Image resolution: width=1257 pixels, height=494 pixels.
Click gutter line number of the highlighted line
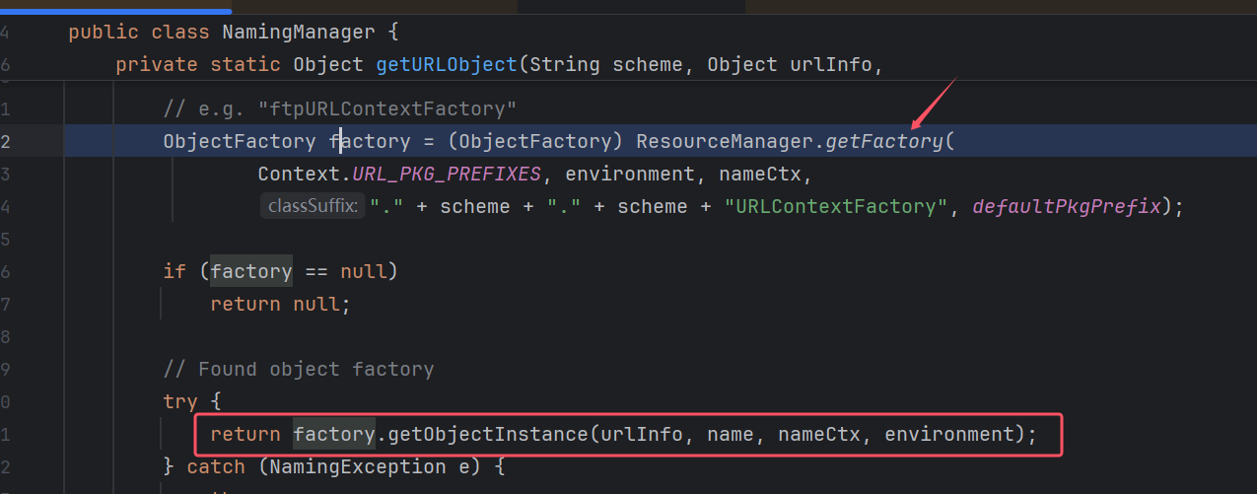point(6,141)
